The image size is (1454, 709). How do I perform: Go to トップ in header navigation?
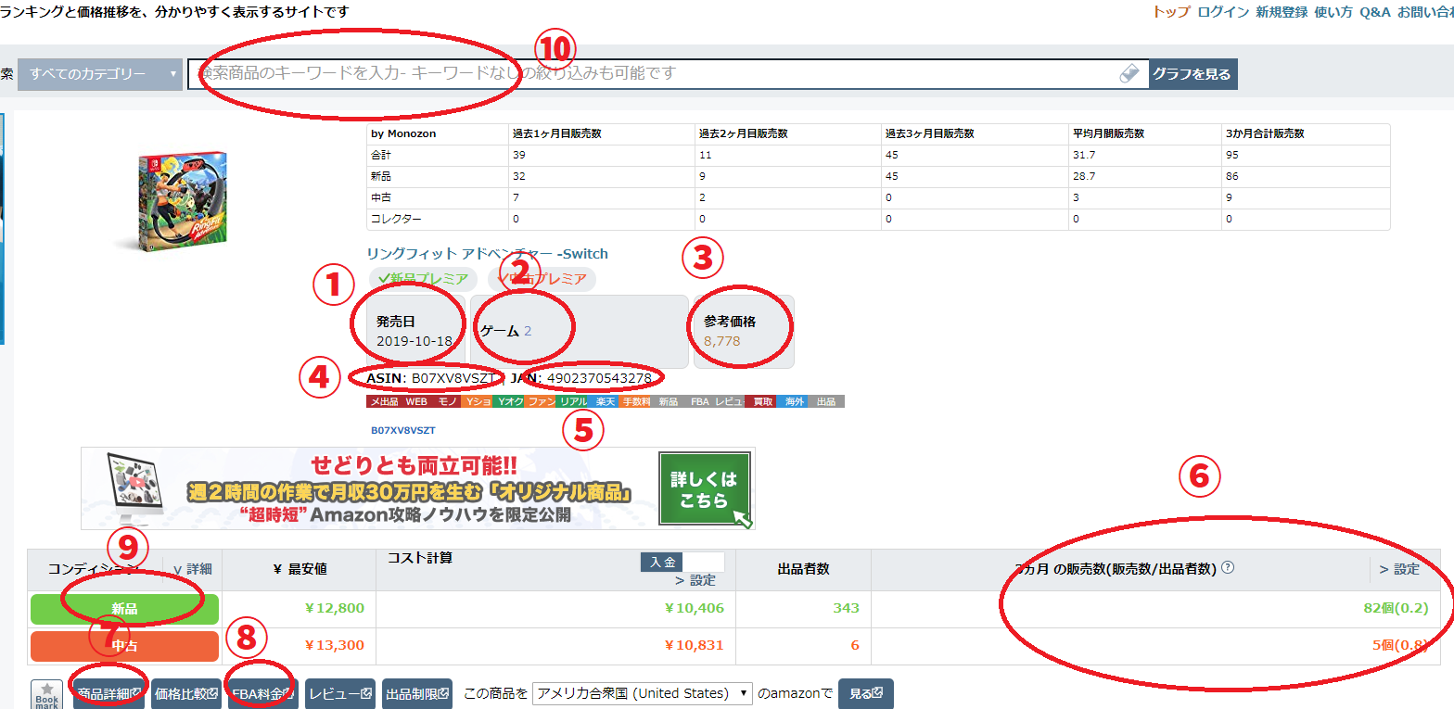tap(1170, 12)
